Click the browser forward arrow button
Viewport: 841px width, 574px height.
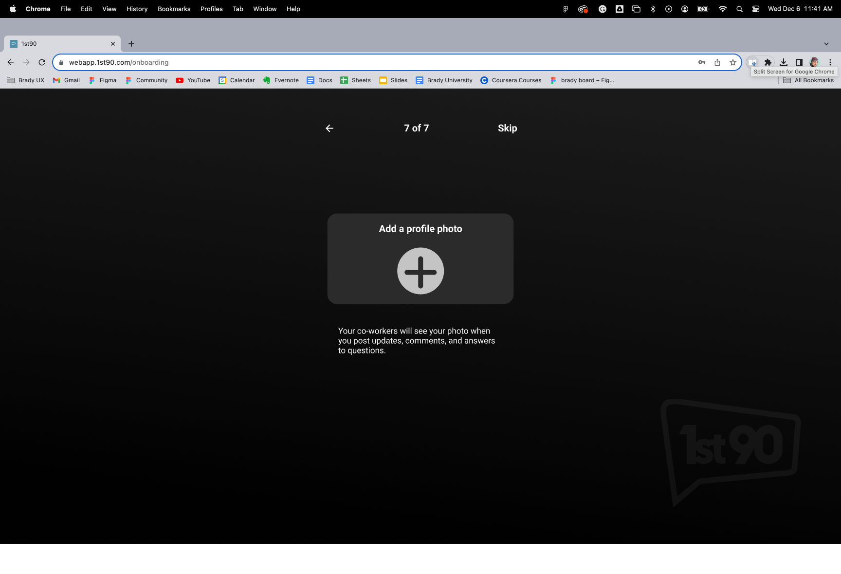pyautogui.click(x=26, y=62)
